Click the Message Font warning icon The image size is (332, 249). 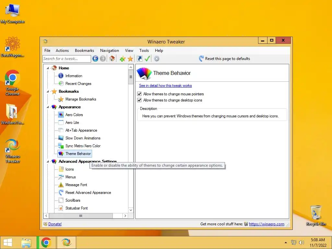coord(61,184)
